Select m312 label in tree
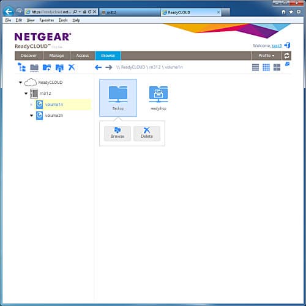The height and width of the screenshot is (306, 306). click(45, 94)
